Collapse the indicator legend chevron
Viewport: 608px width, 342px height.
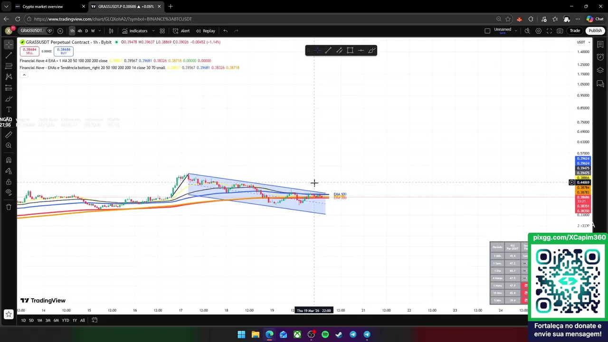point(24,75)
